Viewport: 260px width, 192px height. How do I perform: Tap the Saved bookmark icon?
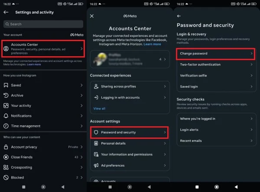pyautogui.click(x=6, y=86)
